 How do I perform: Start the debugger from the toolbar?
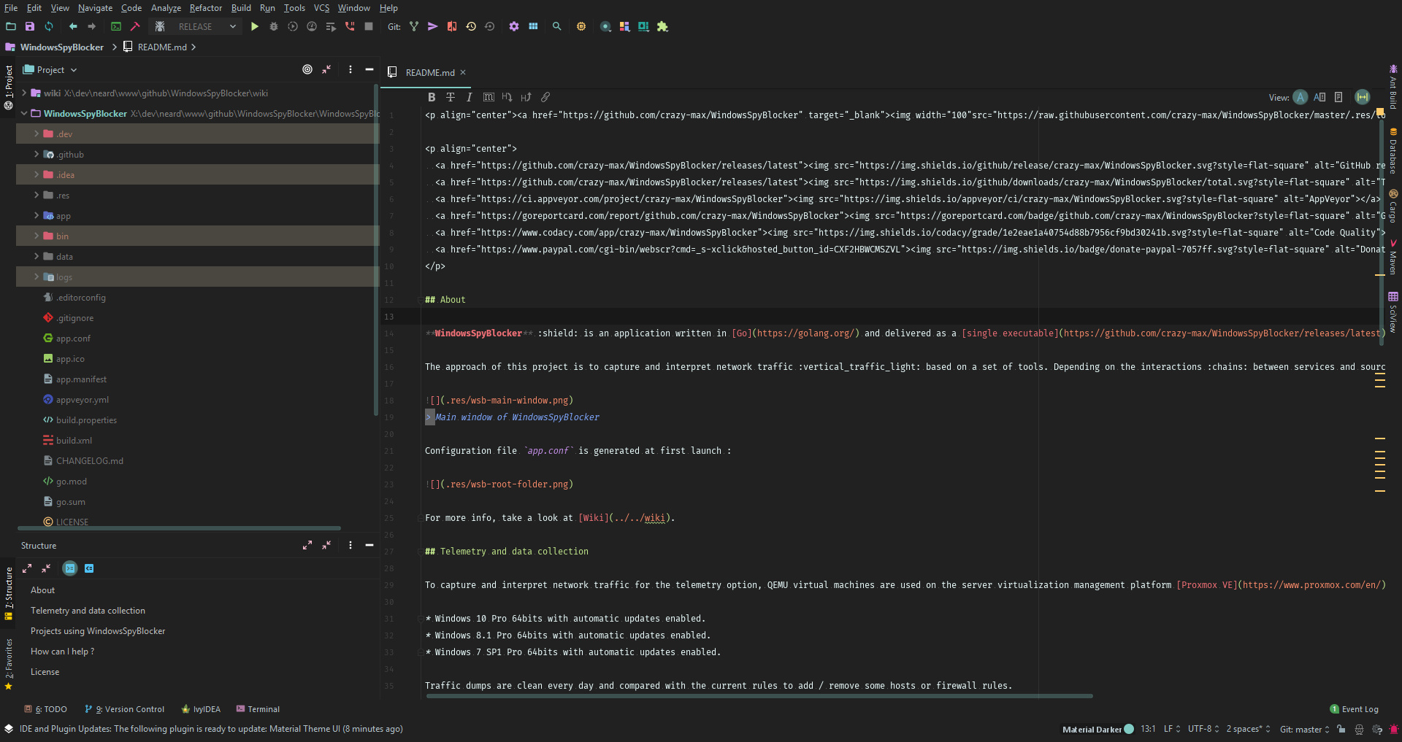(x=274, y=26)
